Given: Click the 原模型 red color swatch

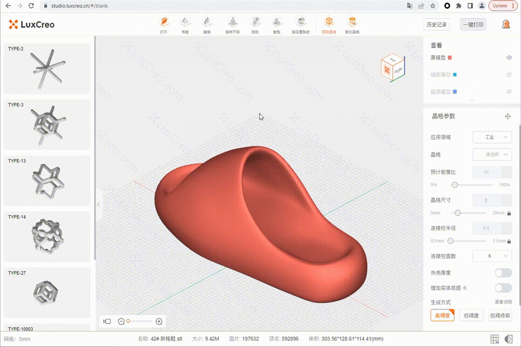Looking at the screenshot, I should [x=450, y=58].
